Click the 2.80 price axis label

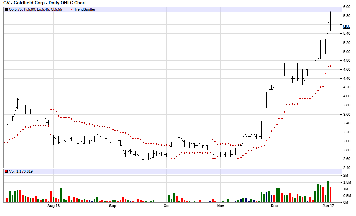(347, 150)
